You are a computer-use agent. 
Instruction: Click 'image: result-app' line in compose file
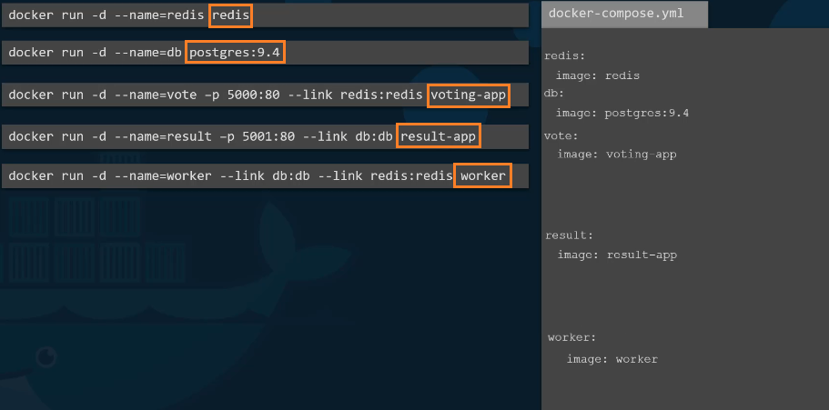[x=617, y=255]
